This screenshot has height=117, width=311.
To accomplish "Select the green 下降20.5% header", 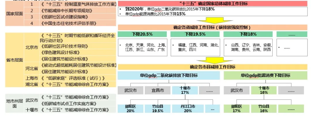I will 142,34.
